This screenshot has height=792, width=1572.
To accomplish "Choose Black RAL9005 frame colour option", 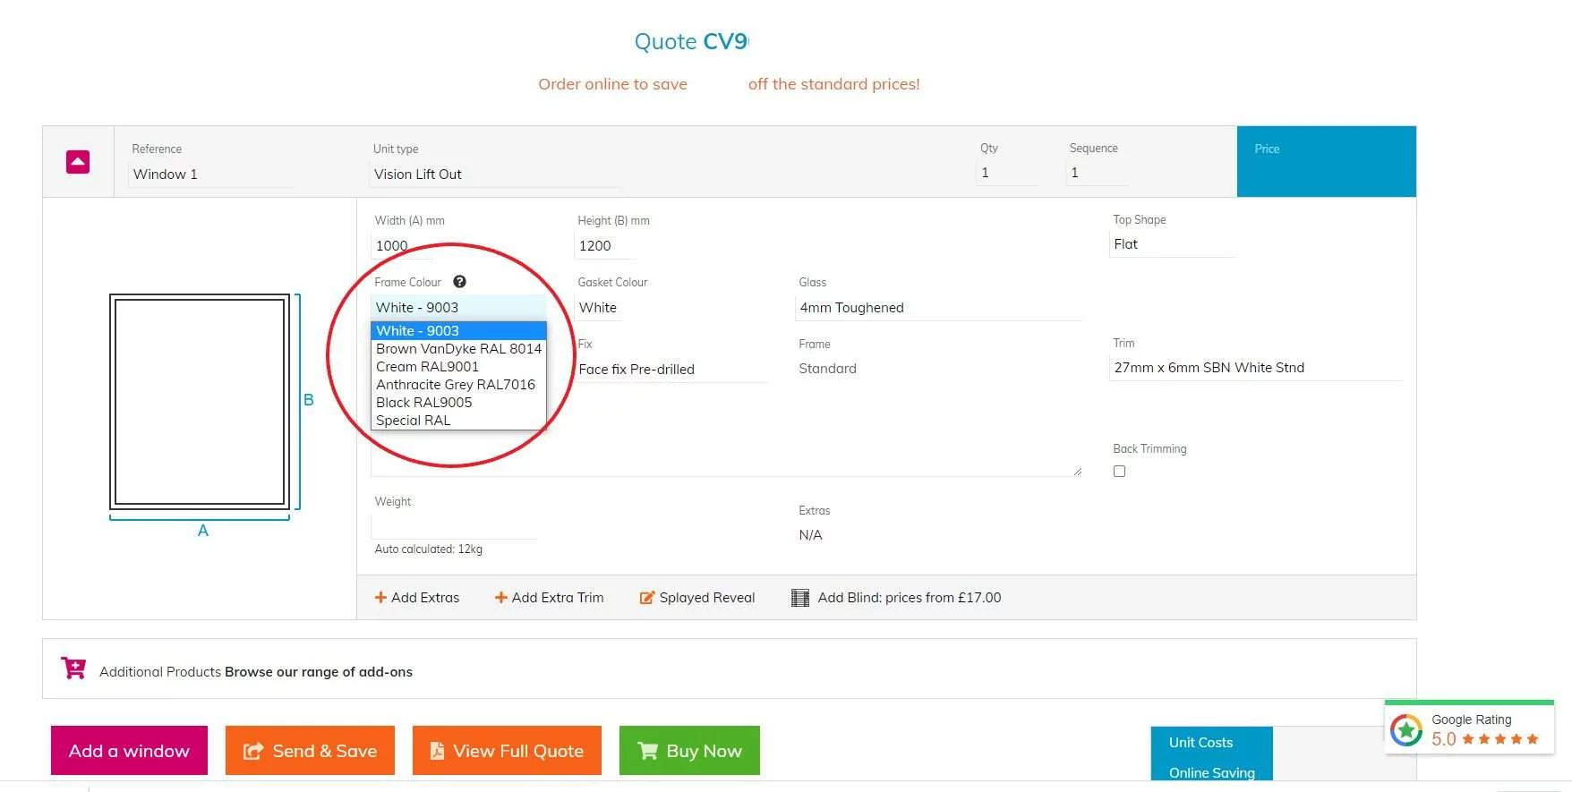I will pos(424,403).
